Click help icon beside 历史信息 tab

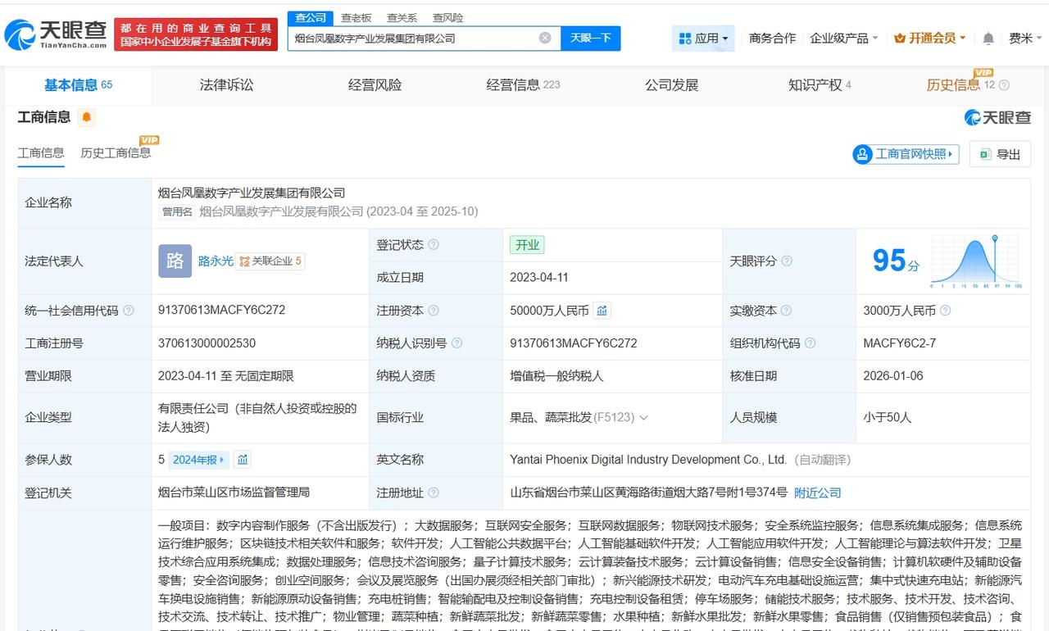tap(1005, 85)
